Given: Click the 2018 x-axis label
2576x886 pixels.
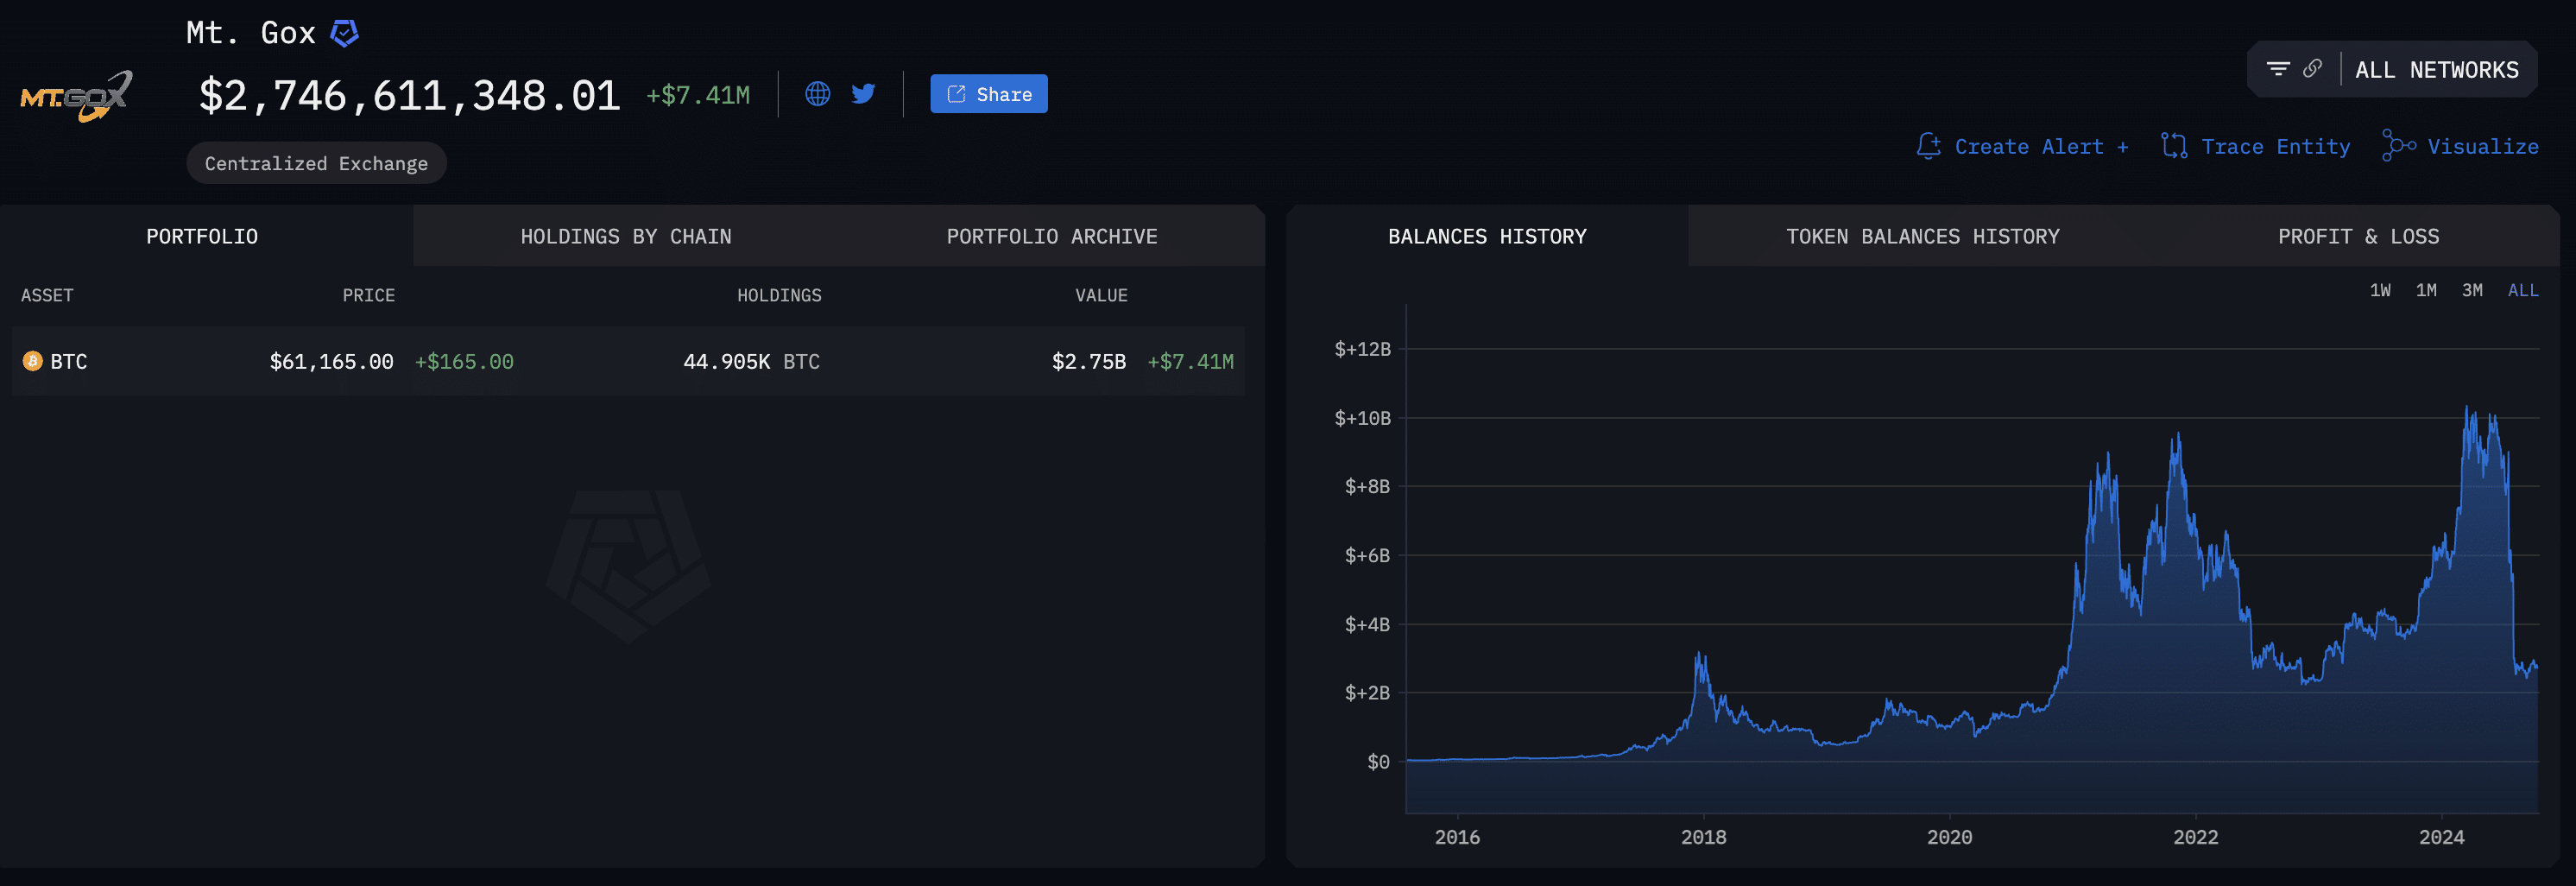Looking at the screenshot, I should (x=1703, y=837).
